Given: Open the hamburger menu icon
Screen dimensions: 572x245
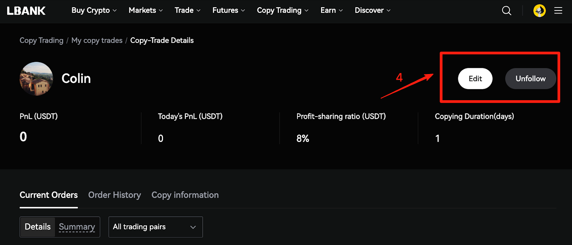Looking at the screenshot, I should tap(558, 11).
